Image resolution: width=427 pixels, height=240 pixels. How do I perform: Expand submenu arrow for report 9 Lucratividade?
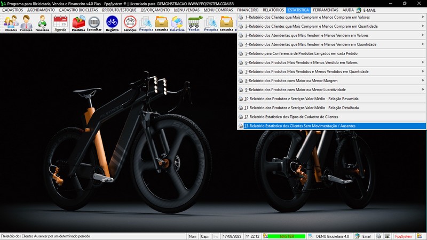point(423,90)
